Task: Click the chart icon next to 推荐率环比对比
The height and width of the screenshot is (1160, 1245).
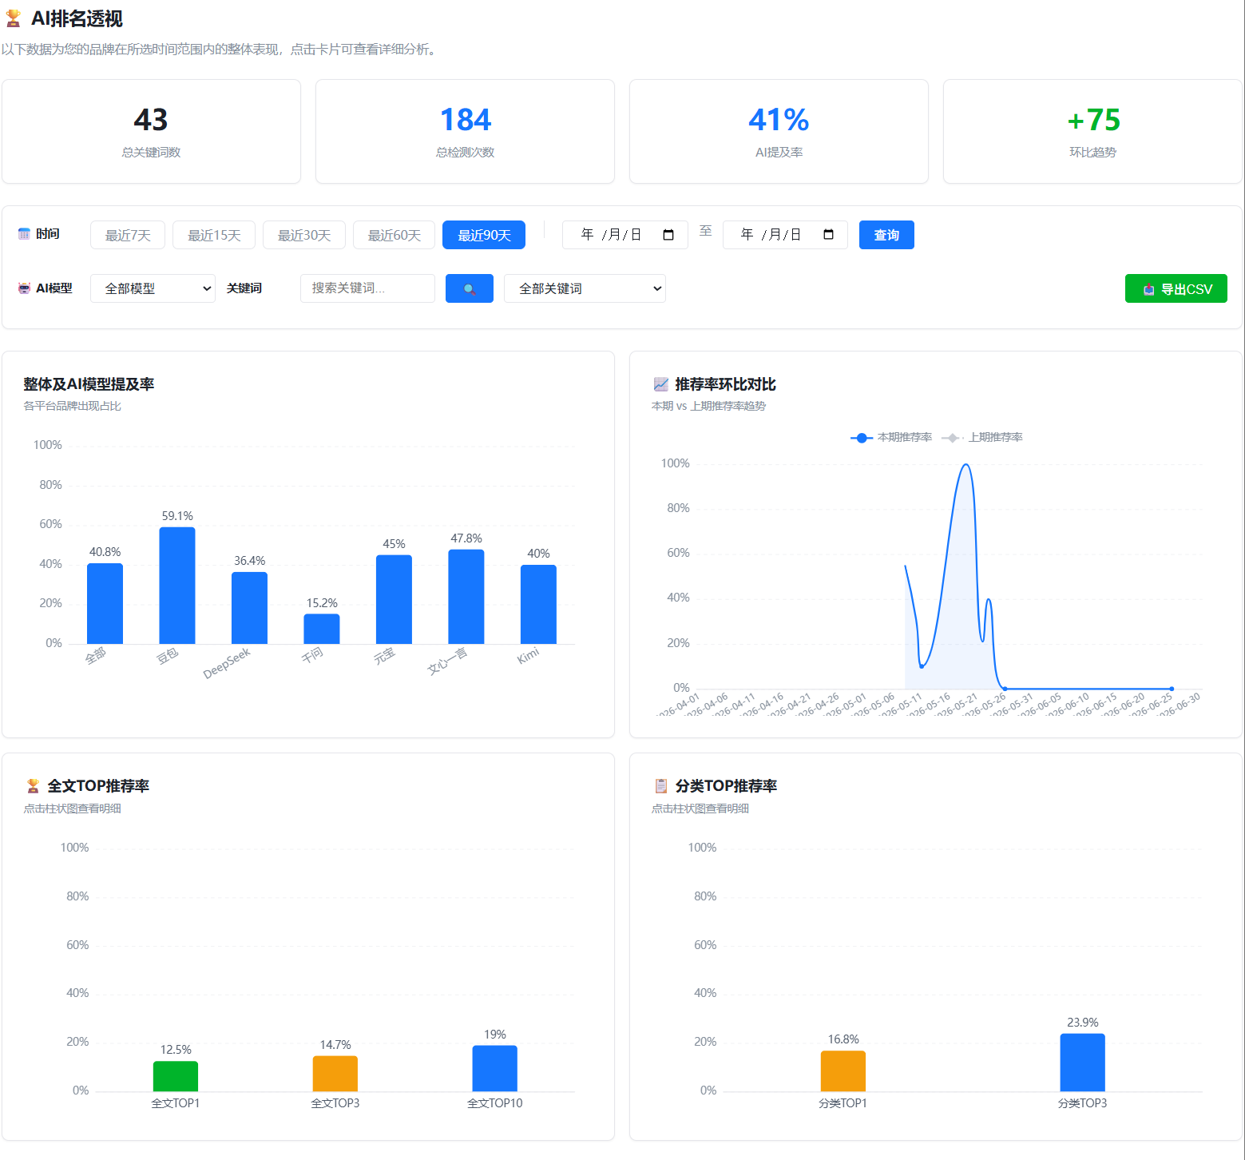Action: click(660, 384)
